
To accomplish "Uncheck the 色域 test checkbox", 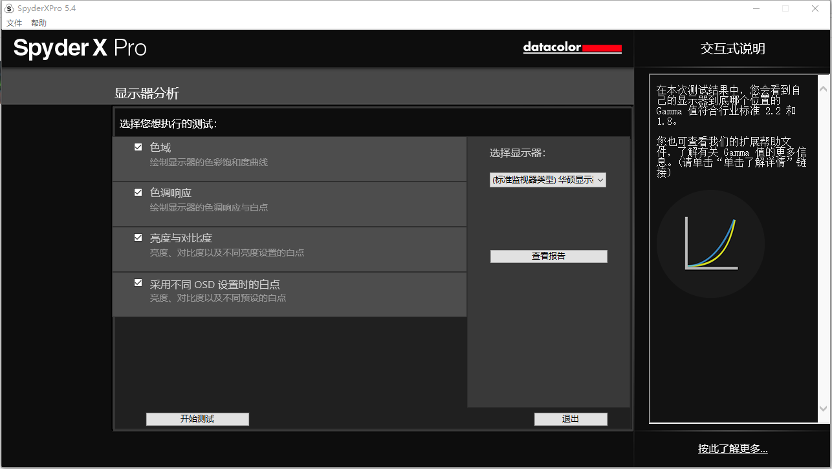I will point(138,147).
